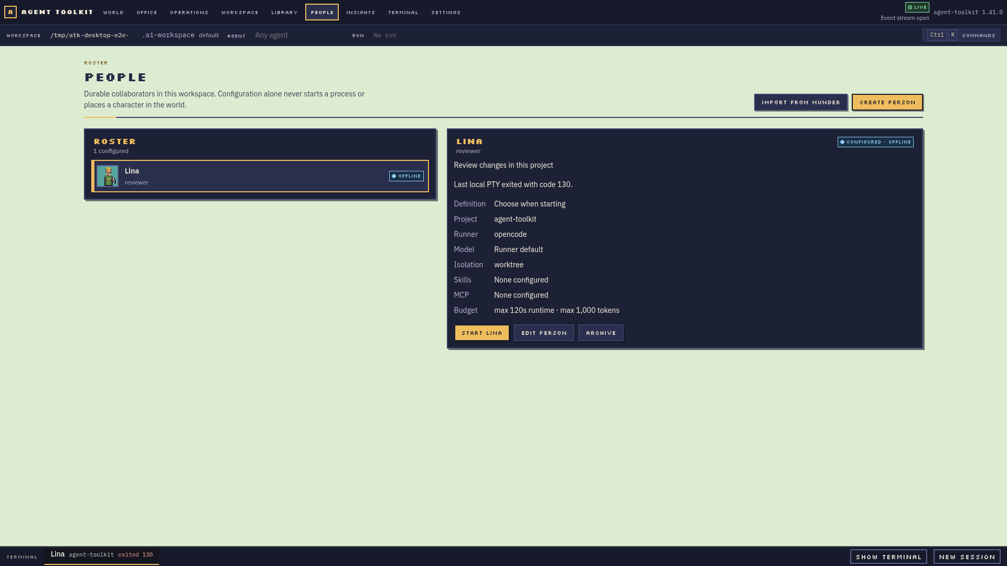The width and height of the screenshot is (1007, 566).
Task: Click the Runner value opencode
Action: [510, 234]
